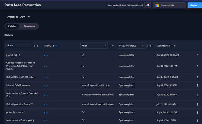The image size is (202, 124).
Task: Select Canada Personal Information Protection Act policy name
Action: pos(21,66)
